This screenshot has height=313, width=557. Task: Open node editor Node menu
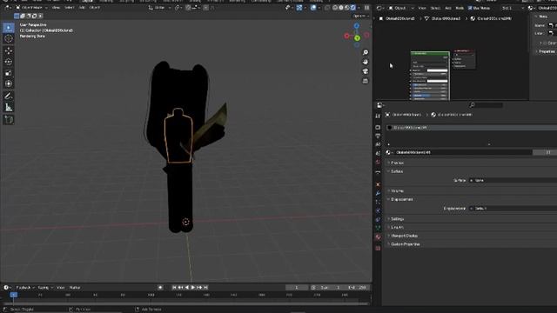click(460, 8)
